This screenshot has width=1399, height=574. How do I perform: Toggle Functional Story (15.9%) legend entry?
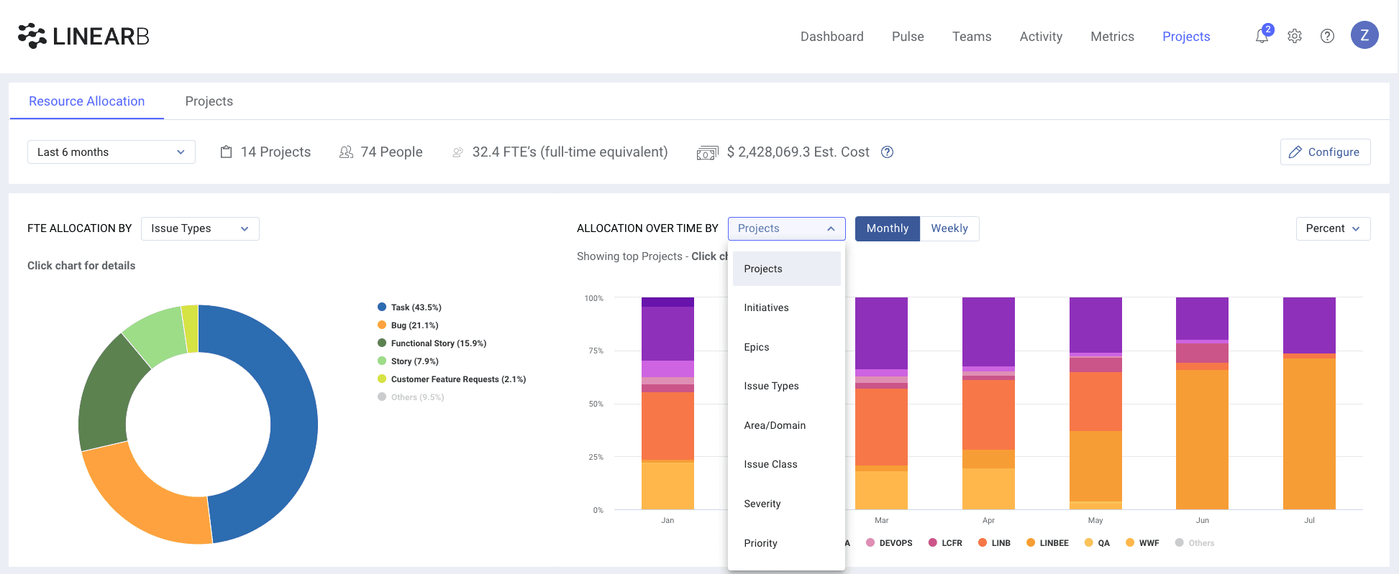pyautogui.click(x=432, y=343)
